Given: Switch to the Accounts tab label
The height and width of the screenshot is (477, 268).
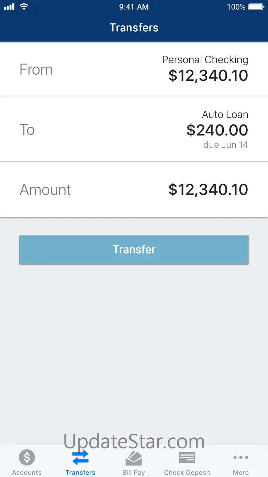Looking at the screenshot, I should (x=27, y=472).
